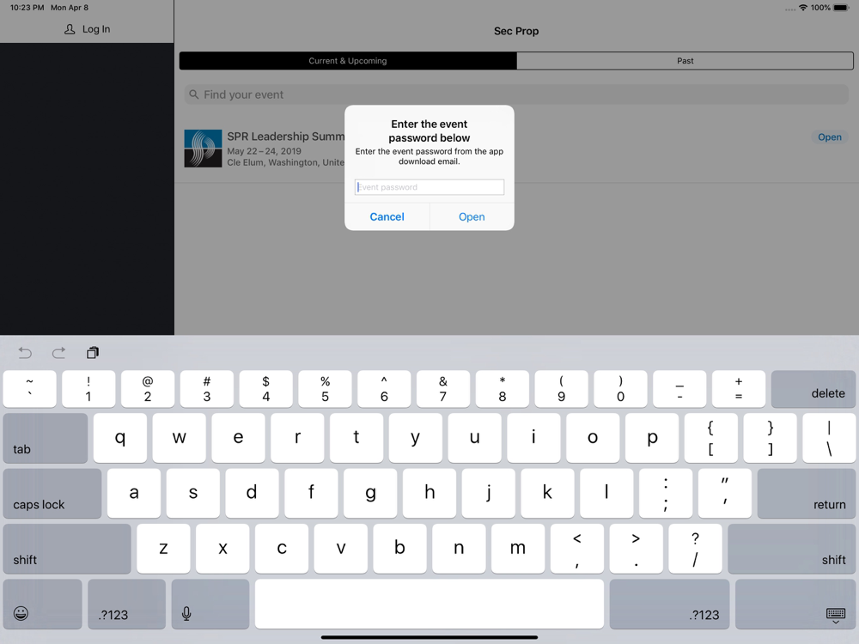Tap the k key
The height and width of the screenshot is (644, 859).
point(547,494)
